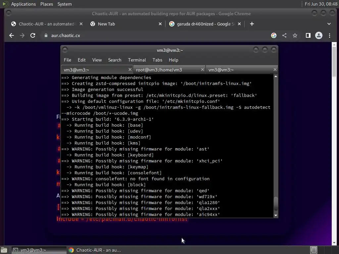This screenshot has width=339, height=254.
Task: Close last vm3@vm3:~ terminal tab
Action: tap(275, 69)
